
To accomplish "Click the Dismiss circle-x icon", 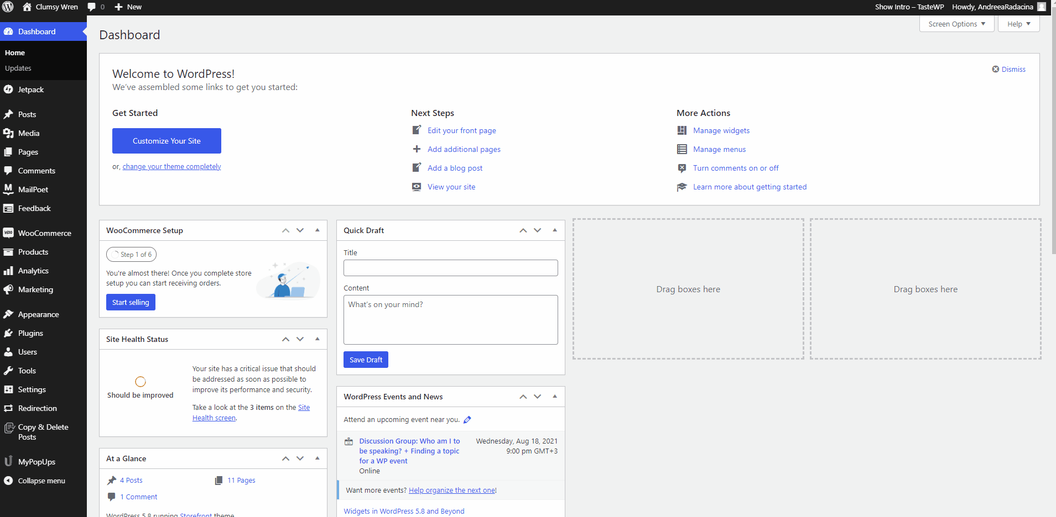I will tap(996, 69).
